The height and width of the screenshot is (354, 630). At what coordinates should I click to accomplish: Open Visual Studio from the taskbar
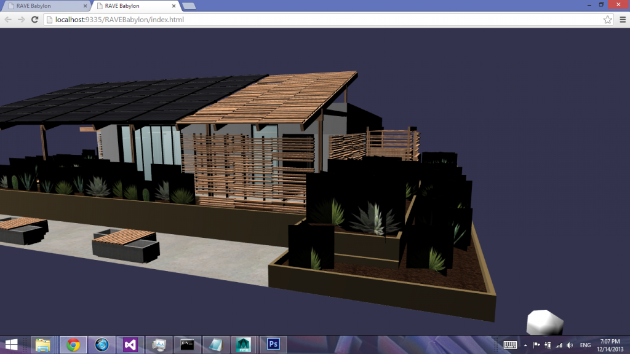pyautogui.click(x=130, y=345)
